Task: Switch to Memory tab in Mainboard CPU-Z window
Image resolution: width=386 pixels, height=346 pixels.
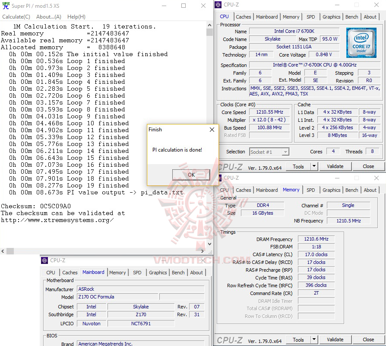Action: 117,273
